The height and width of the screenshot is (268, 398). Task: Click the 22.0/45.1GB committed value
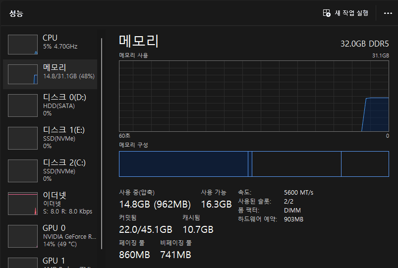point(146,230)
